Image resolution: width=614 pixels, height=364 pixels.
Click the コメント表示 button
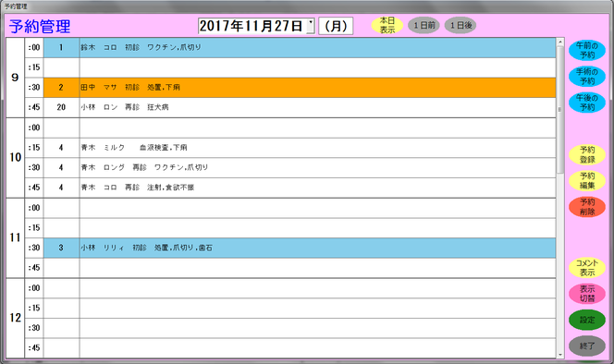coord(587,268)
